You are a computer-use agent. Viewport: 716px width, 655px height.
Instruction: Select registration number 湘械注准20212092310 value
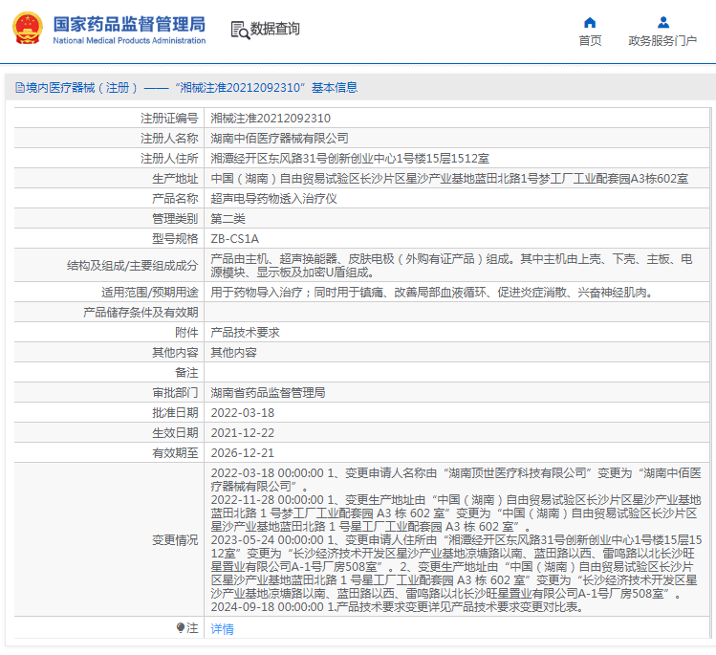(271, 119)
